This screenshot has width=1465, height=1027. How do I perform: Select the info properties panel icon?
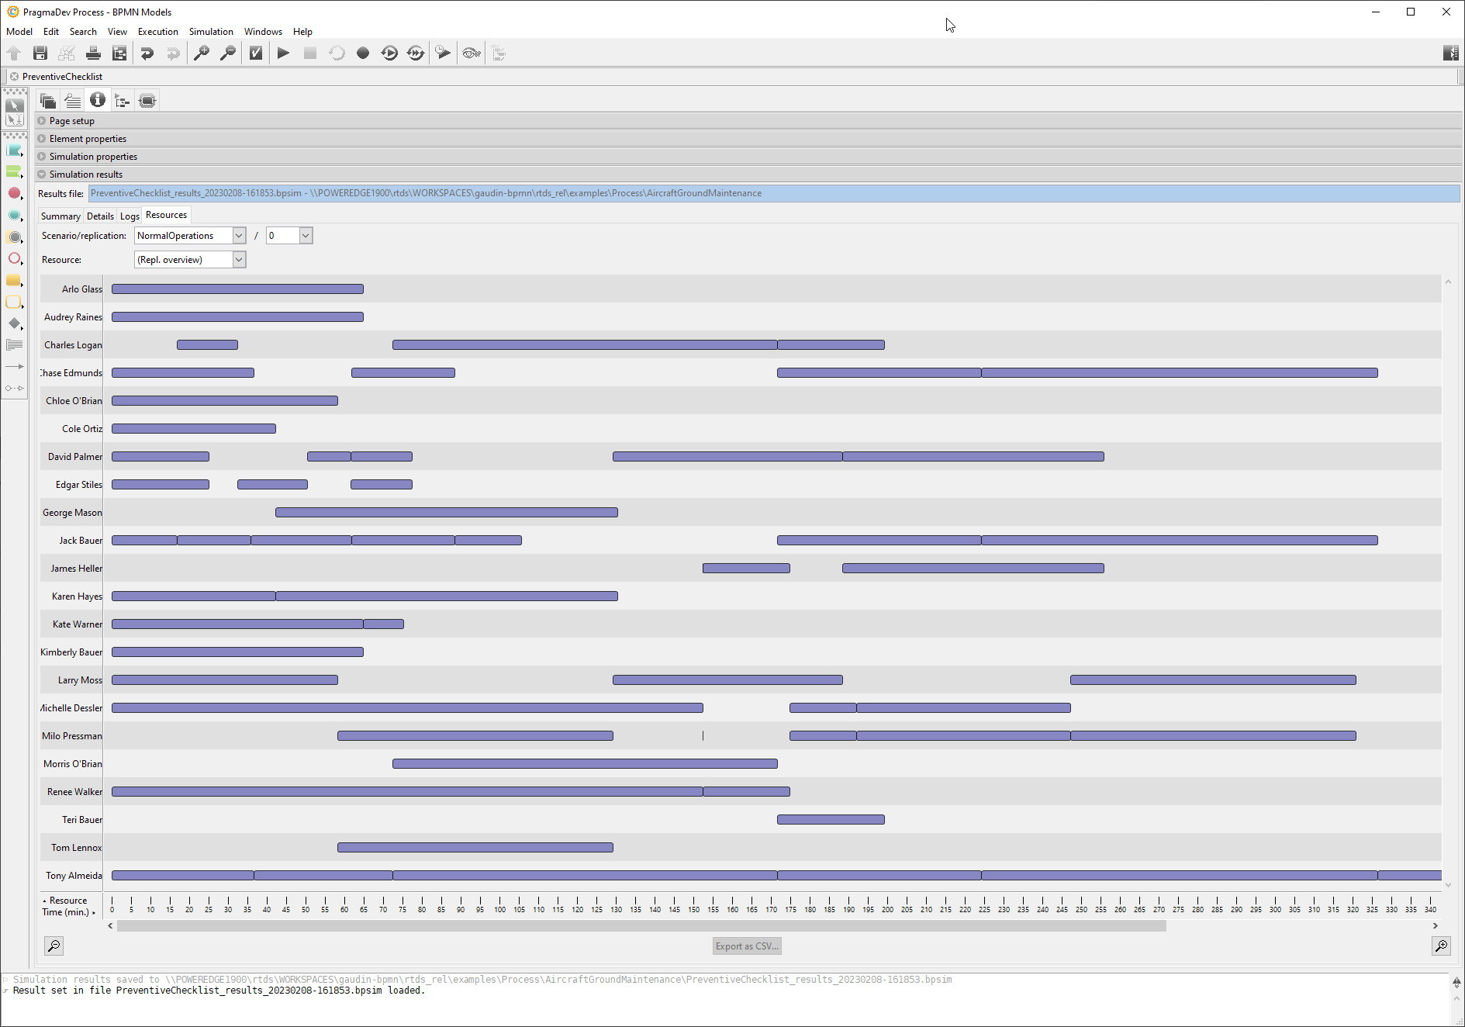coord(98,100)
